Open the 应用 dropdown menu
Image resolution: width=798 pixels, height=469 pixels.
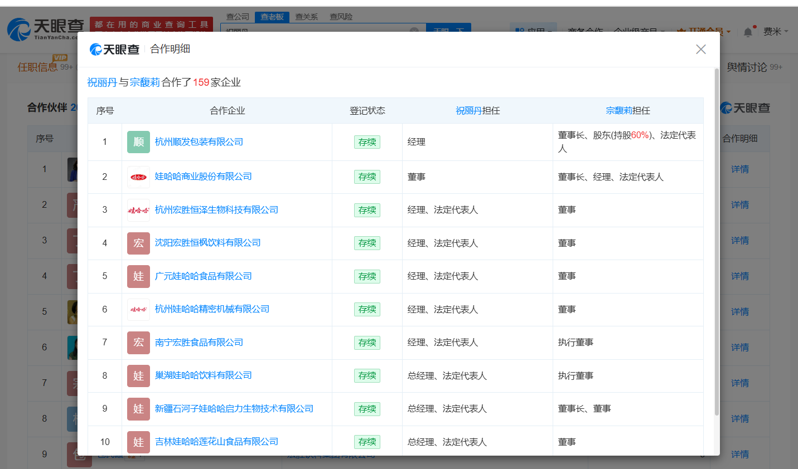[533, 29]
